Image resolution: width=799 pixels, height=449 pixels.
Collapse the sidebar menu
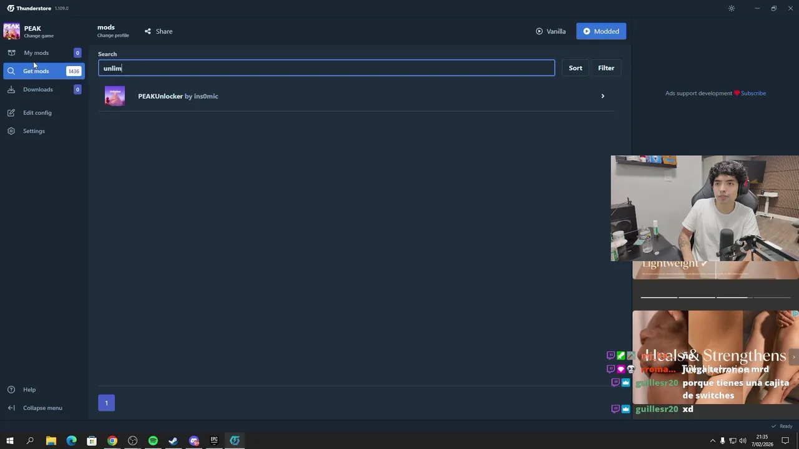(42, 408)
